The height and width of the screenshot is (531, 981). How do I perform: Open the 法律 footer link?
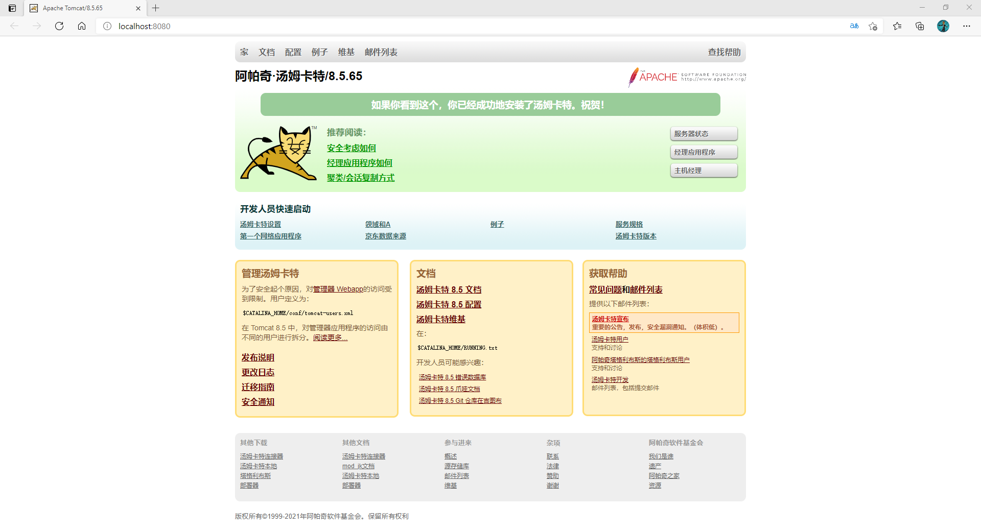click(x=553, y=466)
